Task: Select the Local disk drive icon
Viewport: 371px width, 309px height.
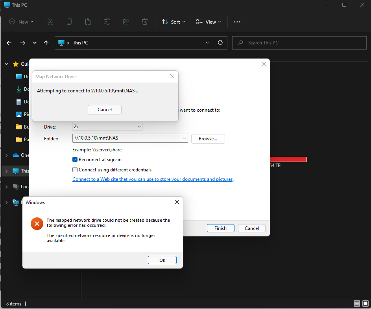Action: point(16,187)
